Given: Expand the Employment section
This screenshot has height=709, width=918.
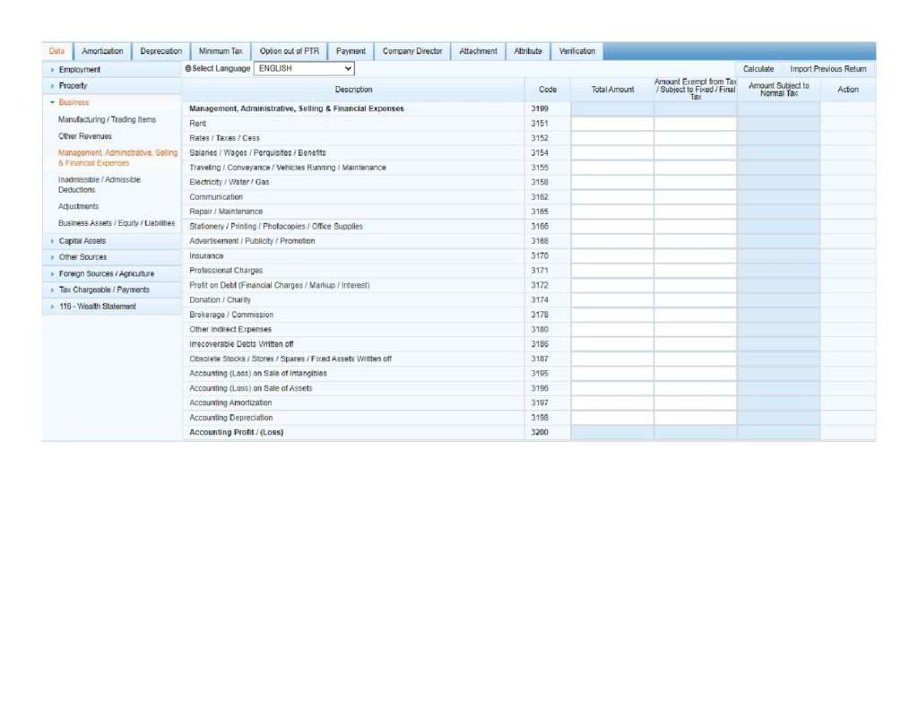Looking at the screenshot, I should point(80,70).
